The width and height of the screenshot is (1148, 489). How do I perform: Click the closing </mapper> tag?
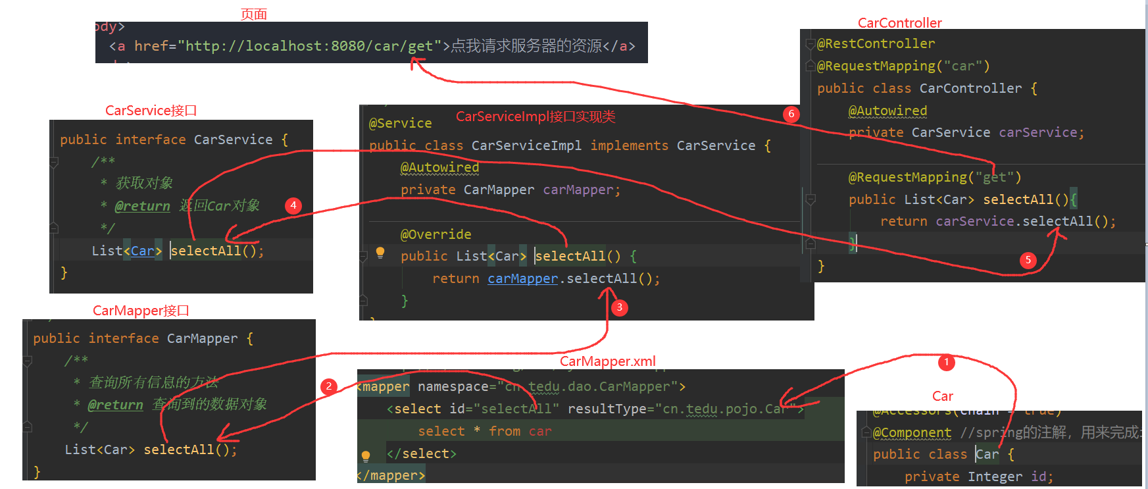click(x=391, y=475)
